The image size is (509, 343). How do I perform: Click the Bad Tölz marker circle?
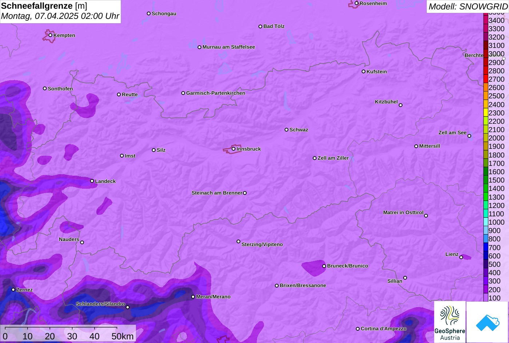coord(260,26)
